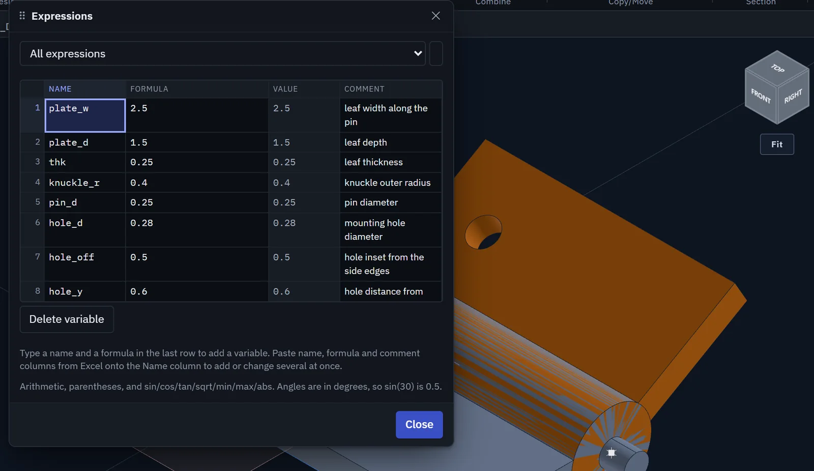The width and height of the screenshot is (814, 471).
Task: Click the 'leaf width along the pin' comment
Action: pyautogui.click(x=391, y=115)
